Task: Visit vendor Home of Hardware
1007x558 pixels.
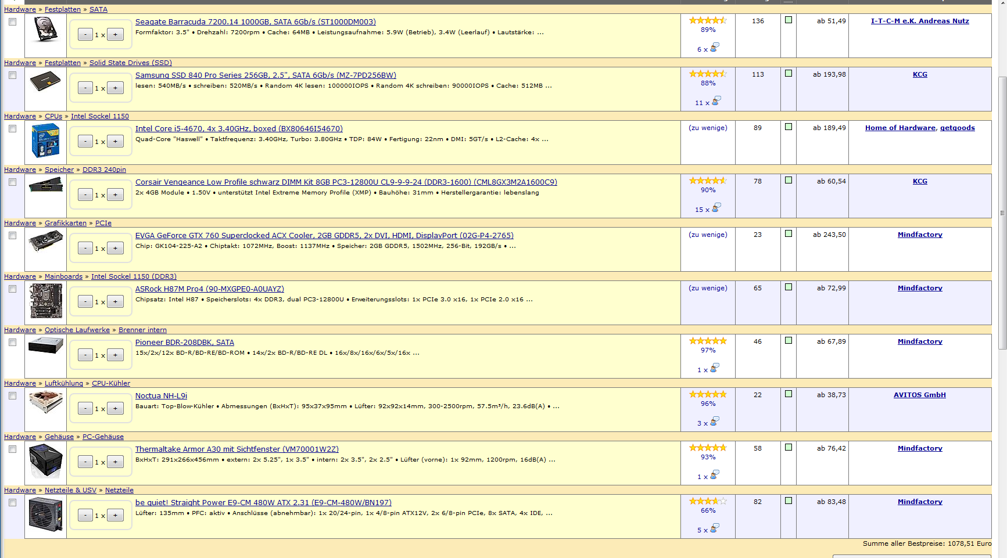Action: (x=900, y=128)
